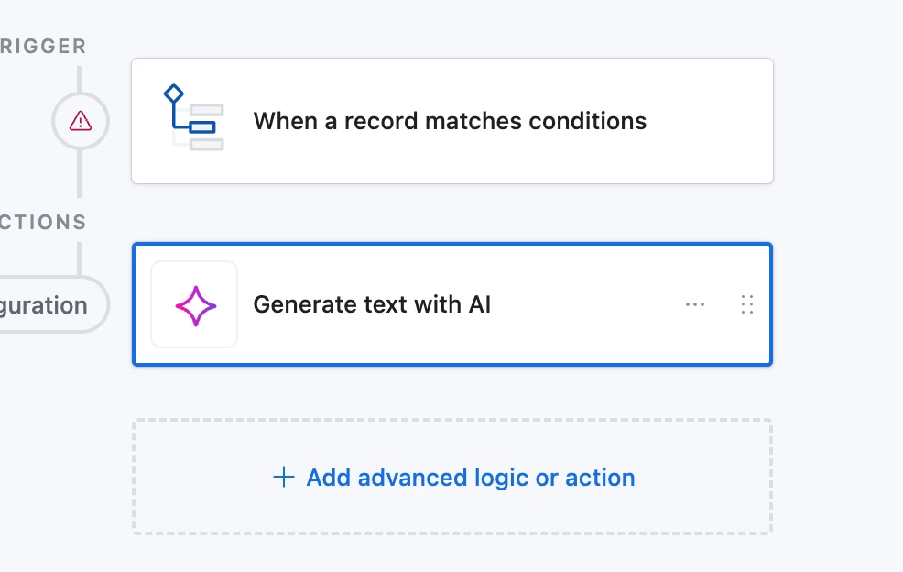903x572 pixels.
Task: Open the three-dot menu on AI action
Action: (695, 304)
